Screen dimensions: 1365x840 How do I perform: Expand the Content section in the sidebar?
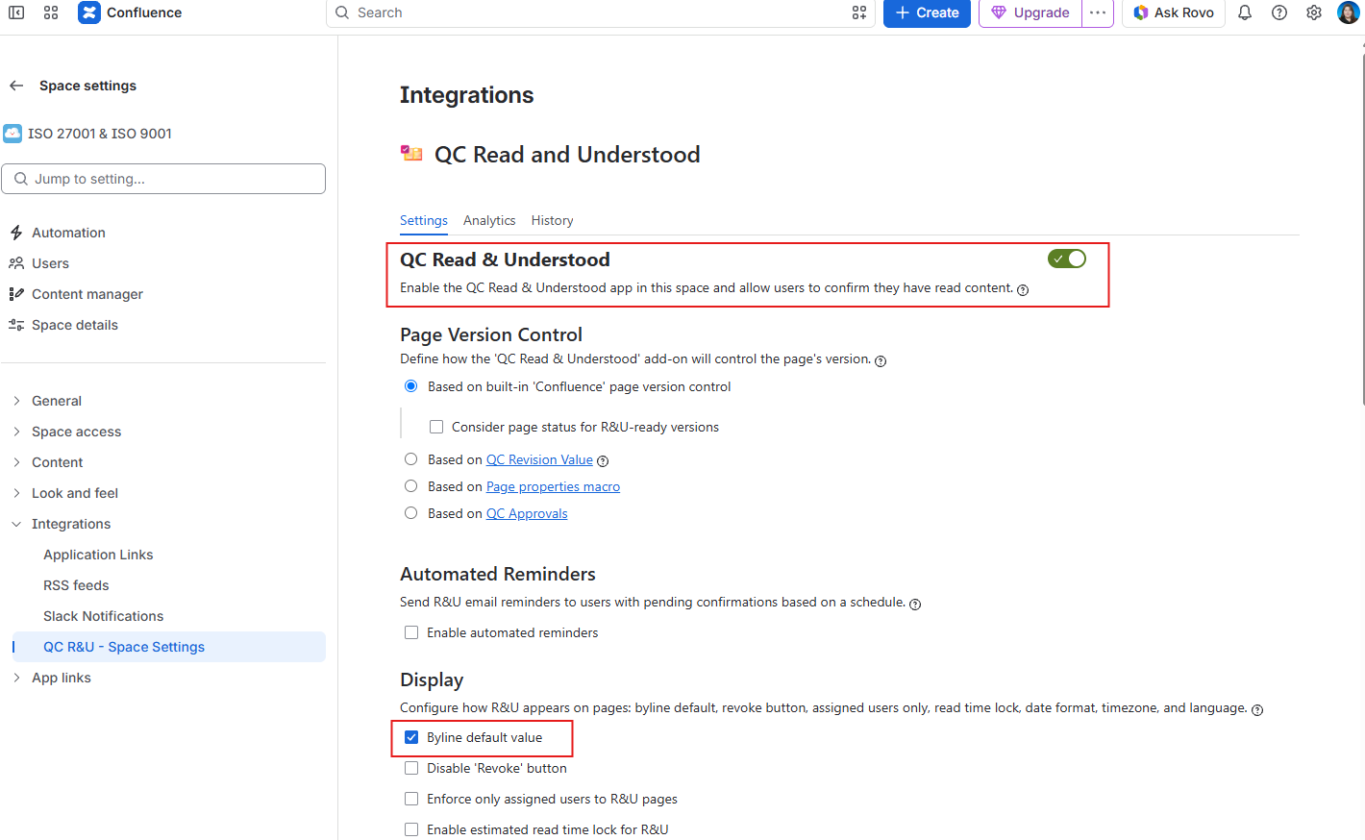click(x=16, y=462)
